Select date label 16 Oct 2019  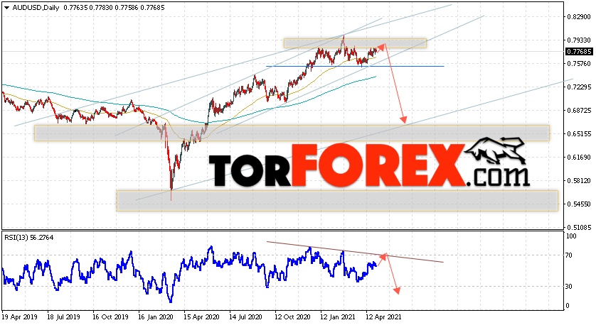[111, 316]
